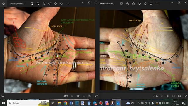Toggle filmstrip view in left Photos window
The image size is (188, 106).
coord(3,96)
